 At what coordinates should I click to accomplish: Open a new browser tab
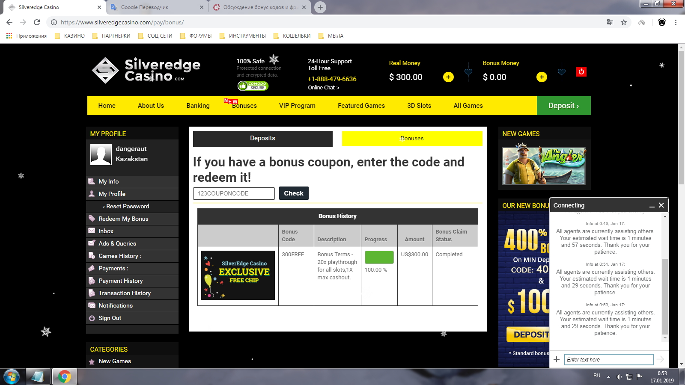pos(320,7)
